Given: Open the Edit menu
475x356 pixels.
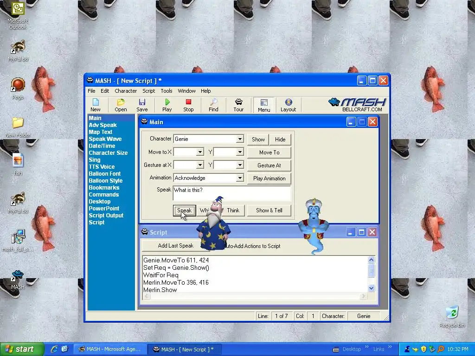Looking at the screenshot, I should click(105, 91).
